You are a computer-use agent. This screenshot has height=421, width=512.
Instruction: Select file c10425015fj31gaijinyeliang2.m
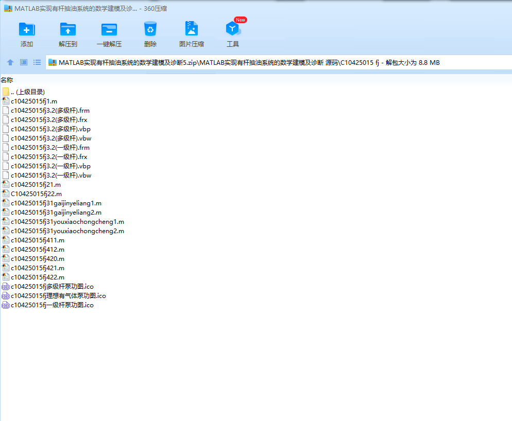pos(52,213)
